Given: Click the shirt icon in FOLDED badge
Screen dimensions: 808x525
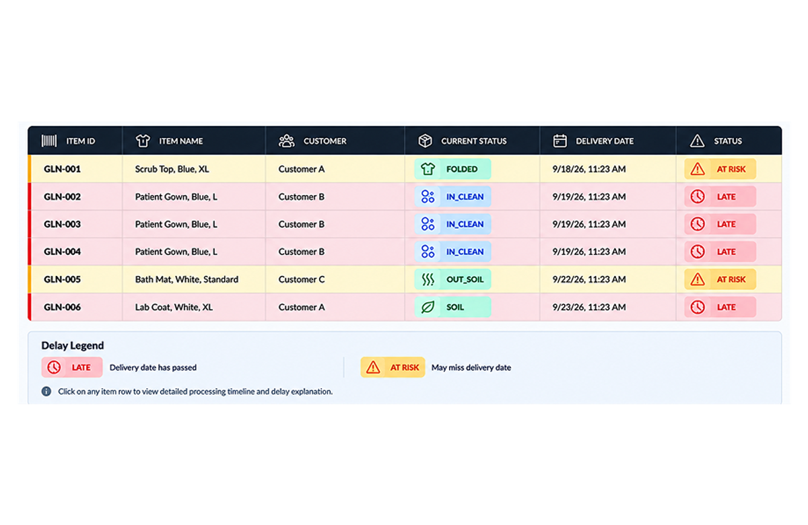Looking at the screenshot, I should click(x=428, y=169).
